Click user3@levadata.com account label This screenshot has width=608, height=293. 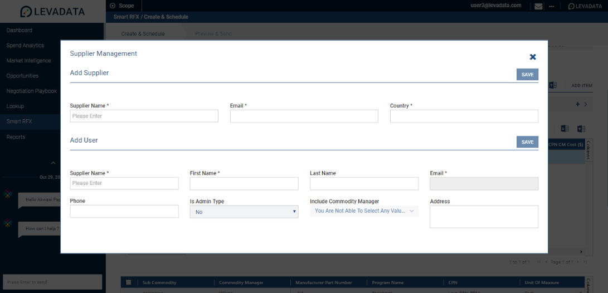495,6
